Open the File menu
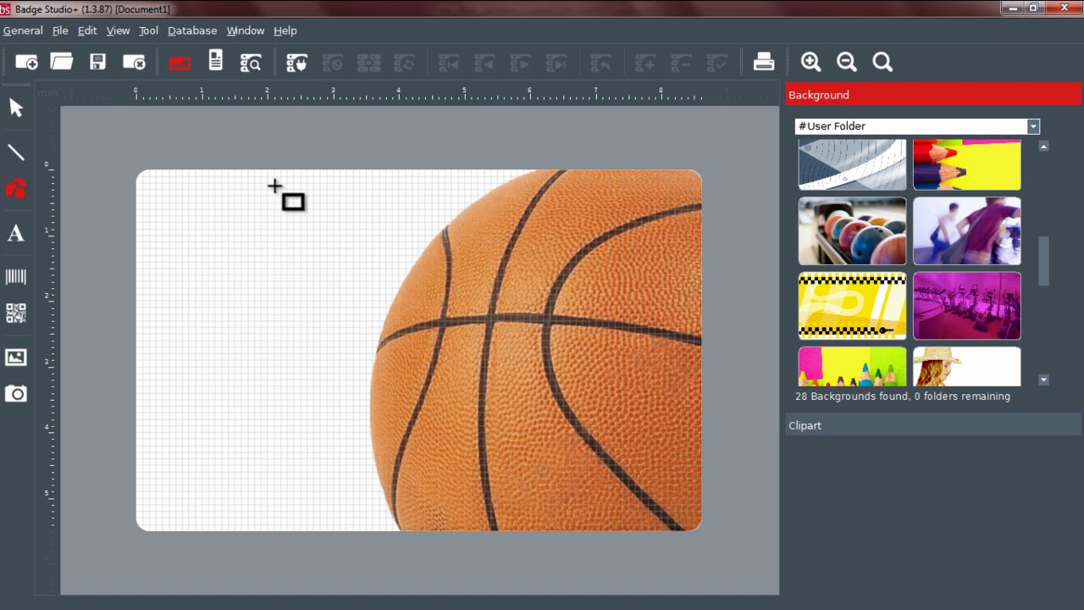 pos(60,30)
